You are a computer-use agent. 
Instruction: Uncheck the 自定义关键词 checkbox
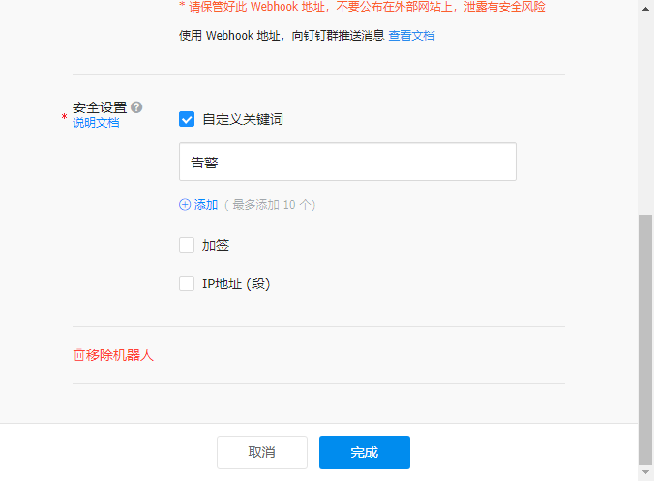pyautogui.click(x=187, y=119)
